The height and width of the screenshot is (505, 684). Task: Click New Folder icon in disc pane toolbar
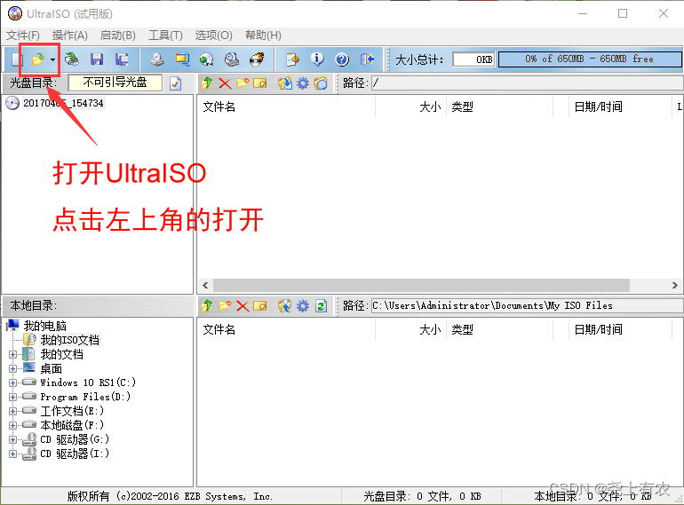[x=243, y=83]
